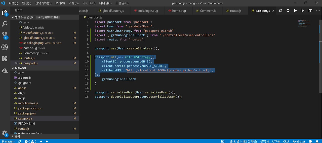Open db.js in MANGOL folder

[x=45, y=93]
